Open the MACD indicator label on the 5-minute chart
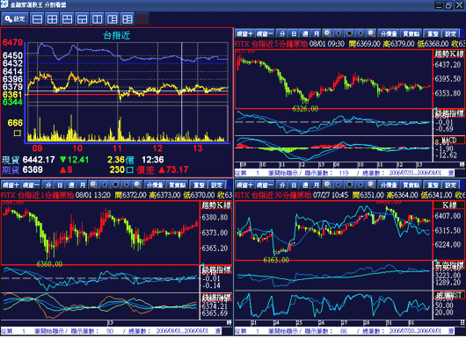 click(449, 140)
